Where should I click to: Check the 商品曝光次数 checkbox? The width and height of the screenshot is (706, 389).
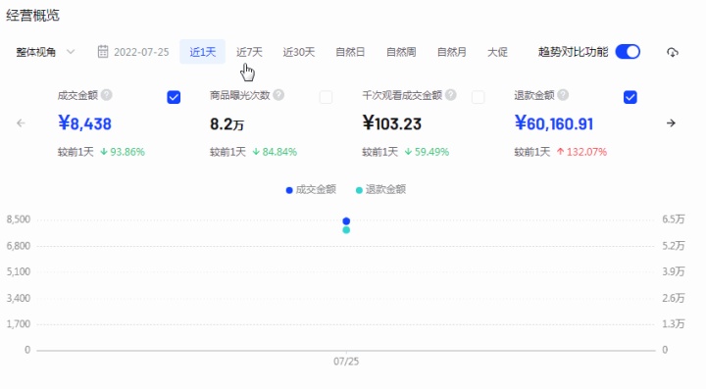tap(326, 97)
